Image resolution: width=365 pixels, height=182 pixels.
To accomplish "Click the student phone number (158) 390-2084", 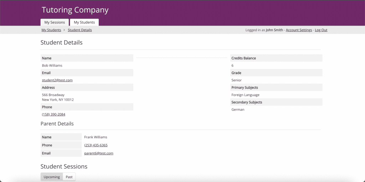I will click(53, 114).
